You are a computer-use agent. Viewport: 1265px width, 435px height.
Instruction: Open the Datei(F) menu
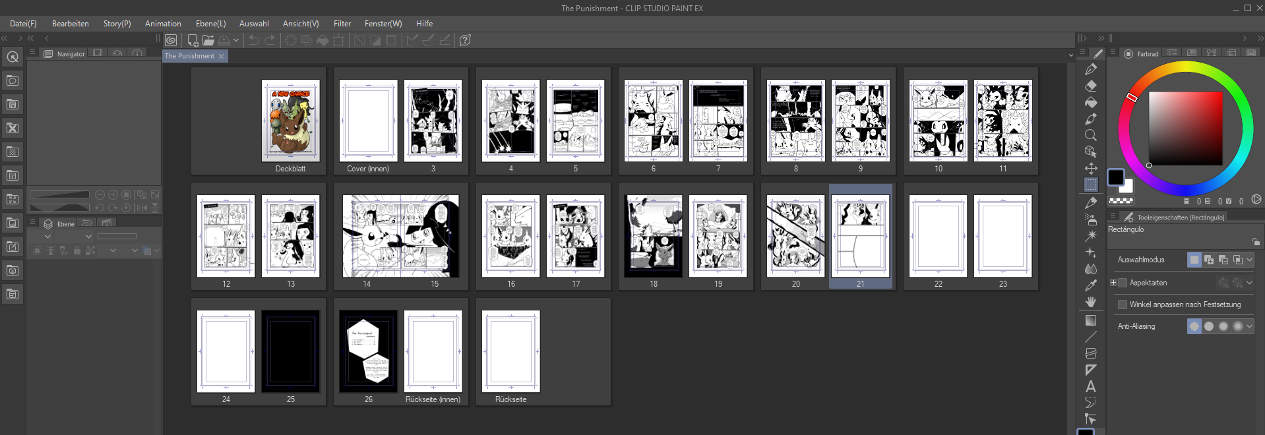[x=23, y=24]
